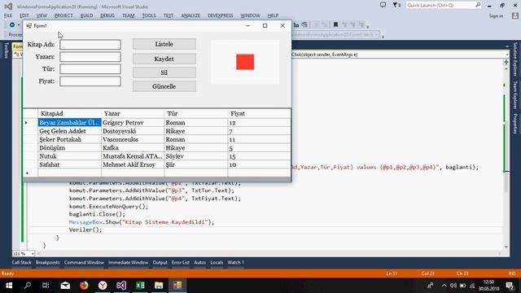Switch to the Immediate Window tab
Screen dimensions: 521x293
[x=129, y=262]
